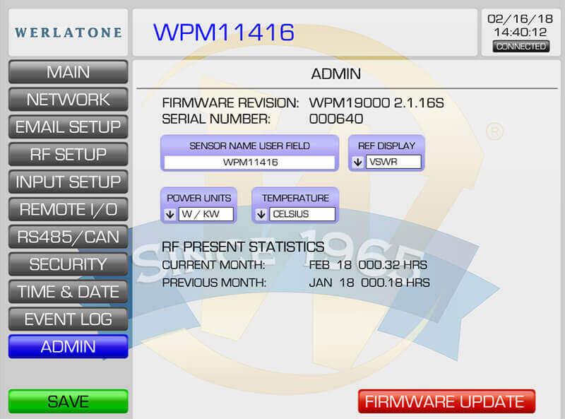Open the CELSIUS temperature value box
565x419 pixels.
302,214
